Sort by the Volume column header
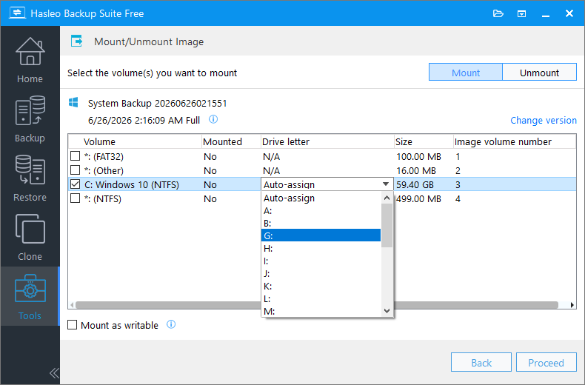 [x=135, y=141]
